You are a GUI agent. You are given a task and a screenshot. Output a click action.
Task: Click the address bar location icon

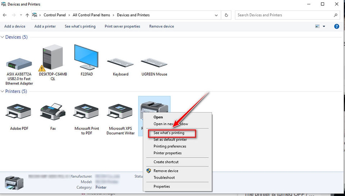(34, 15)
